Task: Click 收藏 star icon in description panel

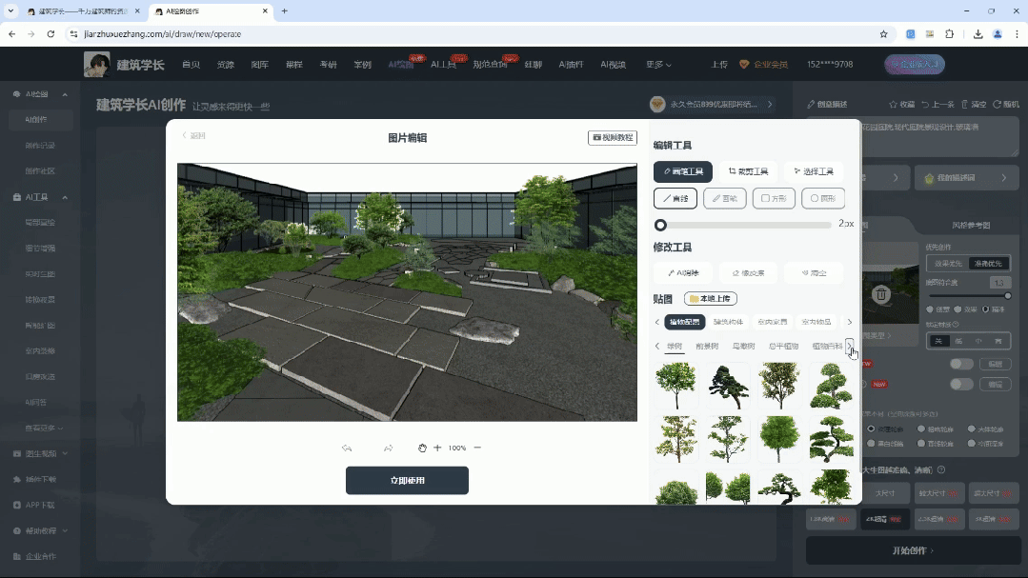Action: pos(901,104)
